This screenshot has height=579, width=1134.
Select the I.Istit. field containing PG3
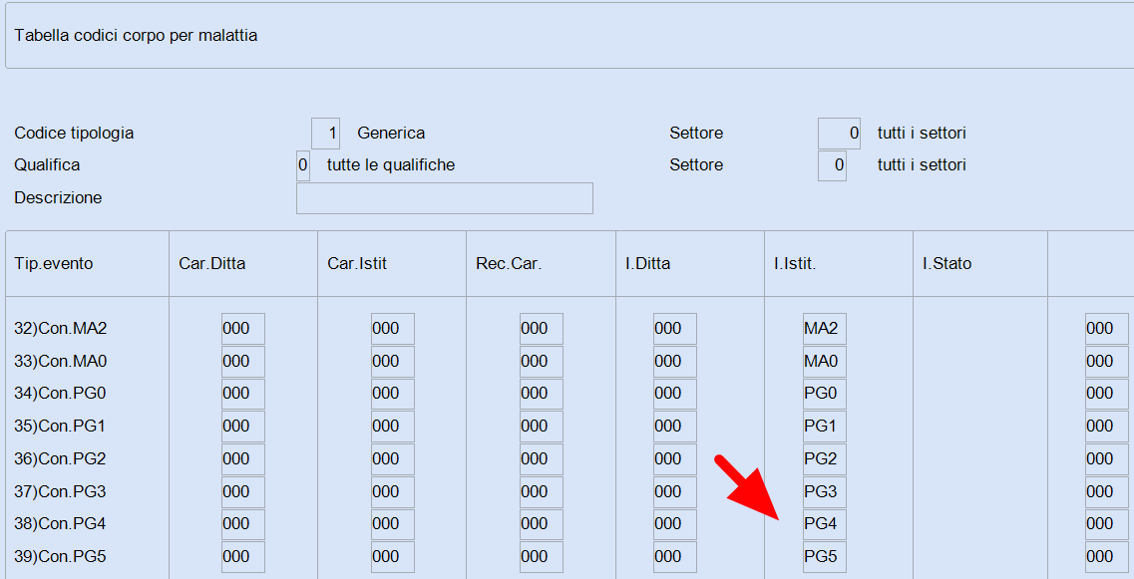pyautogui.click(x=825, y=491)
